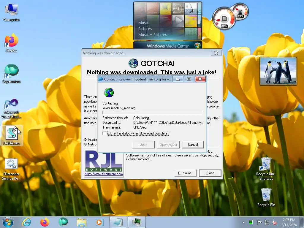Click the greyed-out Open button
Viewport: 304px width, 228px height.
[143, 145]
